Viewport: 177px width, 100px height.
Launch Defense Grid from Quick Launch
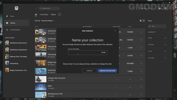[x=17, y=57]
